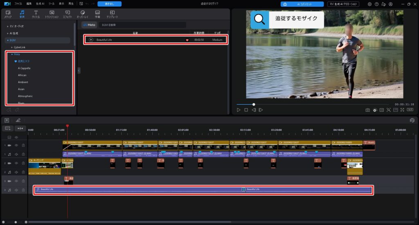Click the preview seek bar handle
This screenshot has height=225, width=419.
click(254, 104)
